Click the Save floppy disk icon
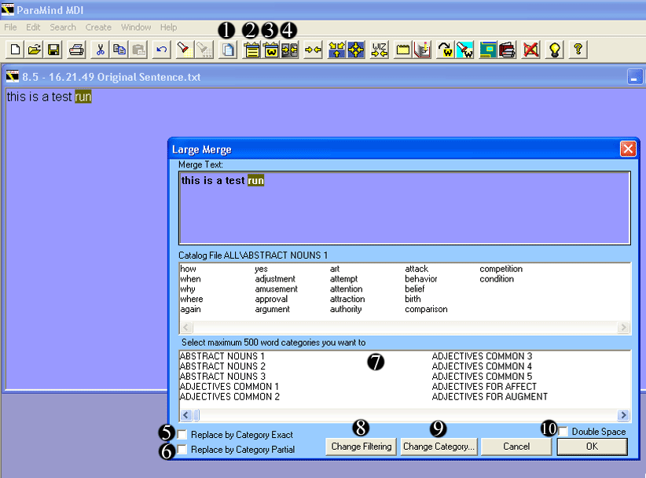The height and width of the screenshot is (478, 646). click(x=53, y=50)
